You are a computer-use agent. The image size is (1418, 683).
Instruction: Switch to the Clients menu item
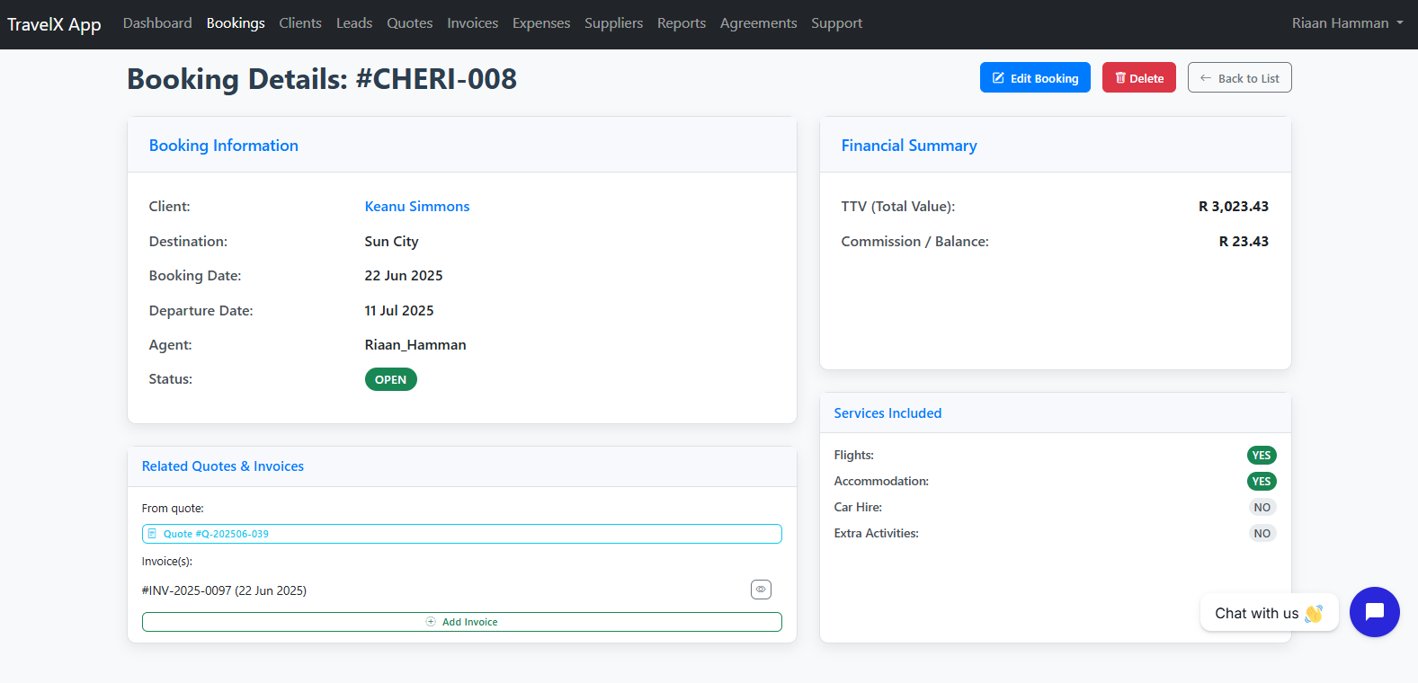point(299,23)
